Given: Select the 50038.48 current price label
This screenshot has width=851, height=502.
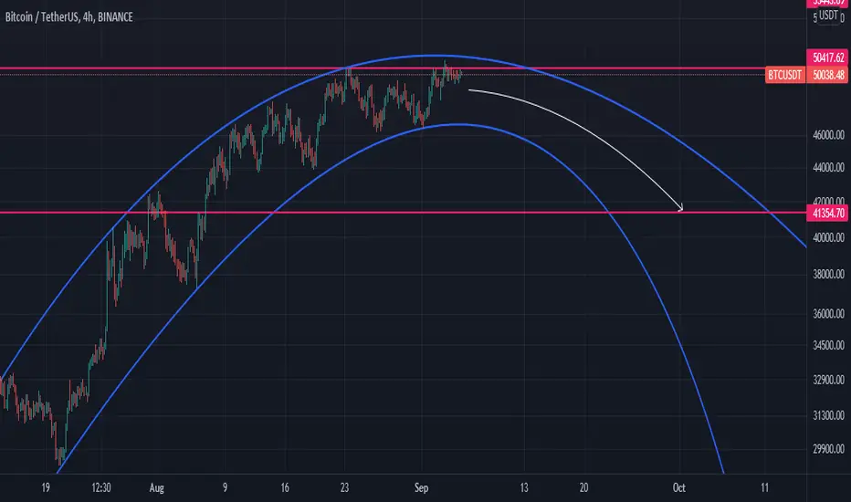Looking at the screenshot, I should 828,75.
